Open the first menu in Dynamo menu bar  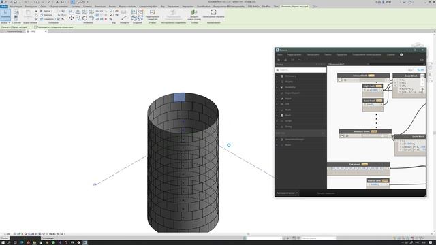click(x=280, y=54)
